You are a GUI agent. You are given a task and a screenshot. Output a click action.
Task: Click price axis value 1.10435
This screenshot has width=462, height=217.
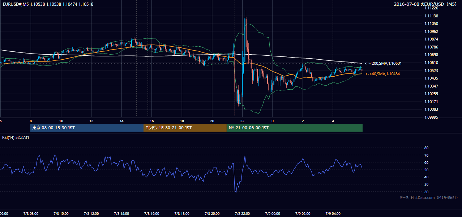click(432, 78)
